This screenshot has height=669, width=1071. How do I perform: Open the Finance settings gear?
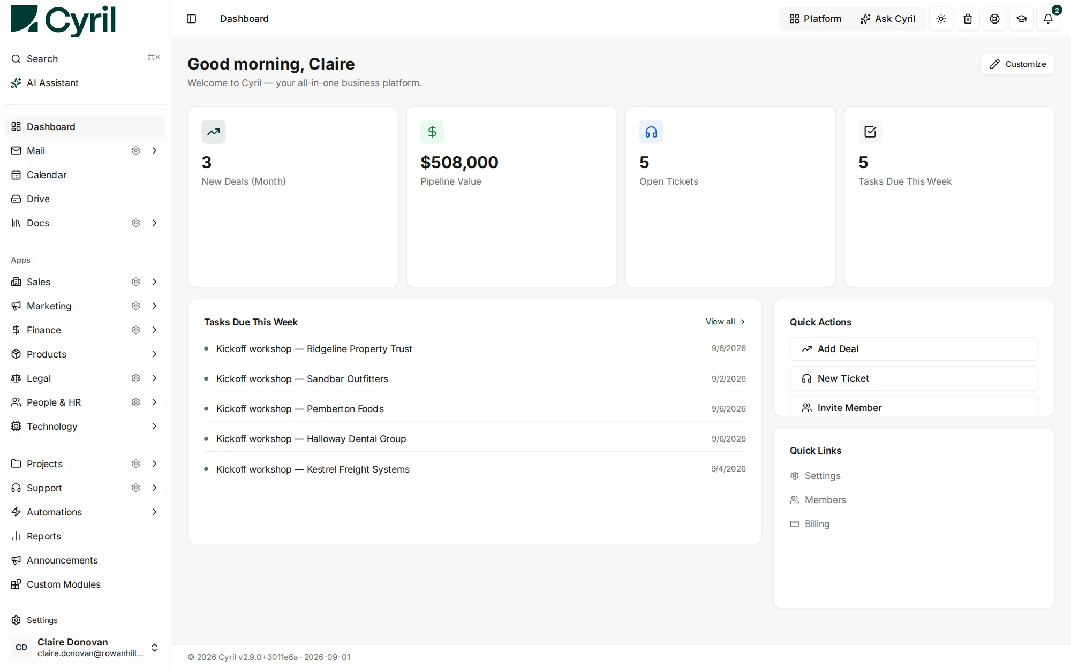[x=136, y=330]
